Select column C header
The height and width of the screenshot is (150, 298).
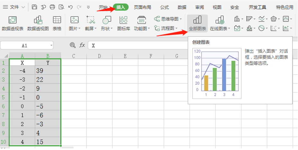tap(74, 56)
